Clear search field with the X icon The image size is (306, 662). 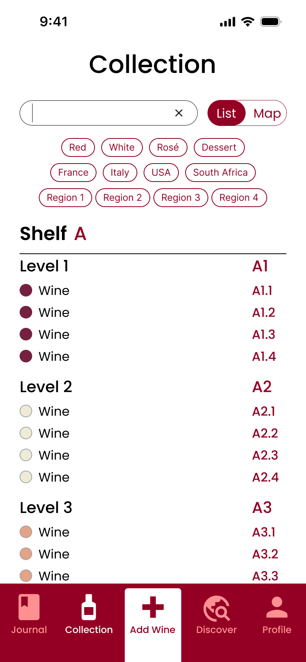tap(179, 113)
